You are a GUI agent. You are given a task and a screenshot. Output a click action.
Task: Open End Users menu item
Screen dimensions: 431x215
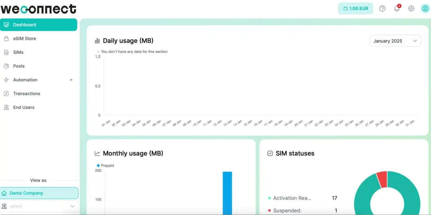(38, 107)
